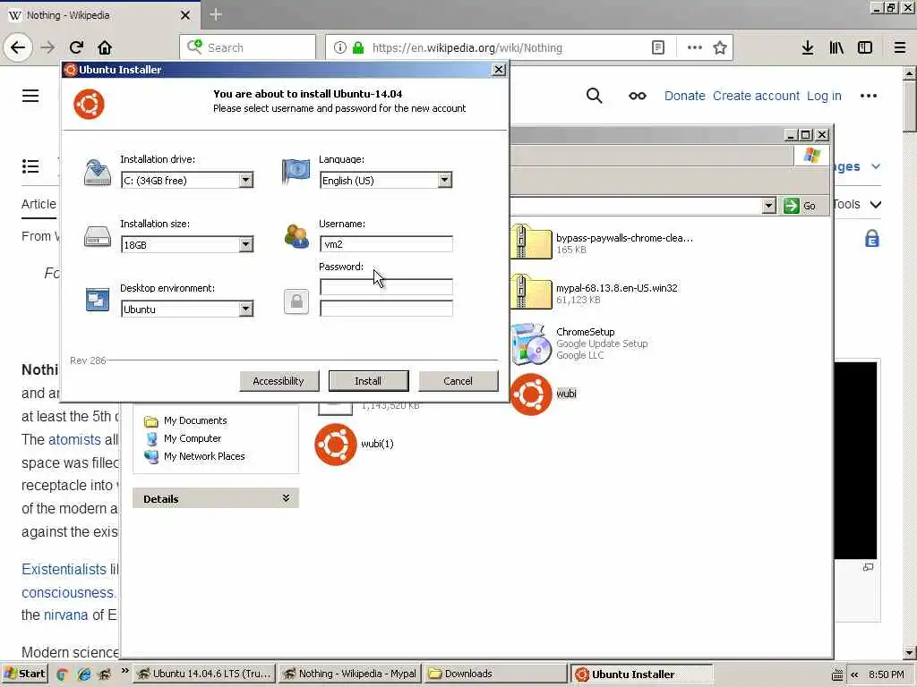This screenshot has width=917, height=687.
Task: Click Wikipedia search magnifier icon
Action: point(595,95)
